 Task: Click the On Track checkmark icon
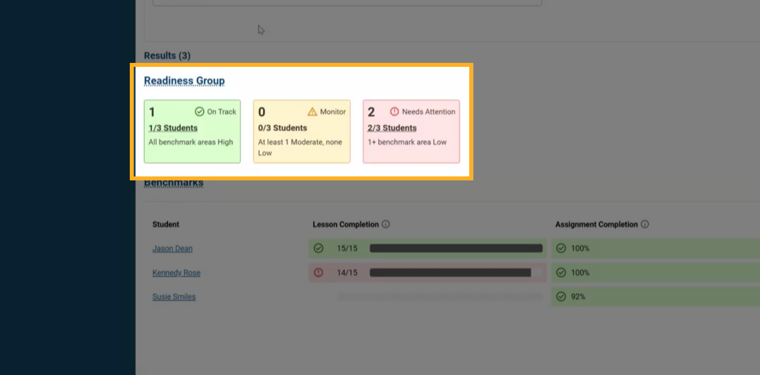point(200,112)
